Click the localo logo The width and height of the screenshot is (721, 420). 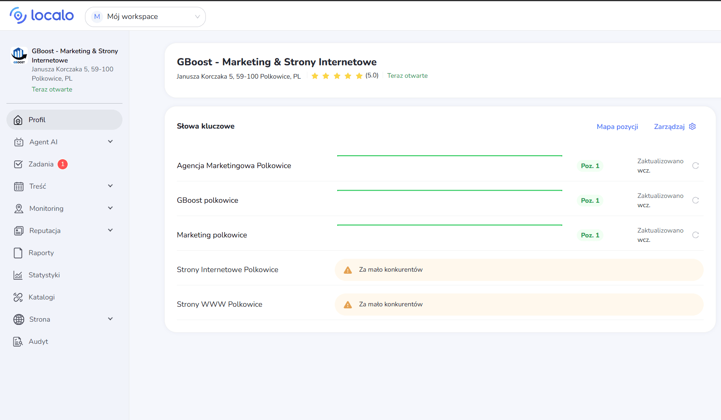pos(41,15)
